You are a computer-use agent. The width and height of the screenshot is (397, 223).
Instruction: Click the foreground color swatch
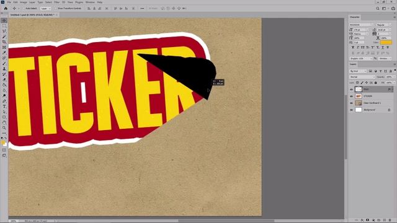(x=3, y=142)
